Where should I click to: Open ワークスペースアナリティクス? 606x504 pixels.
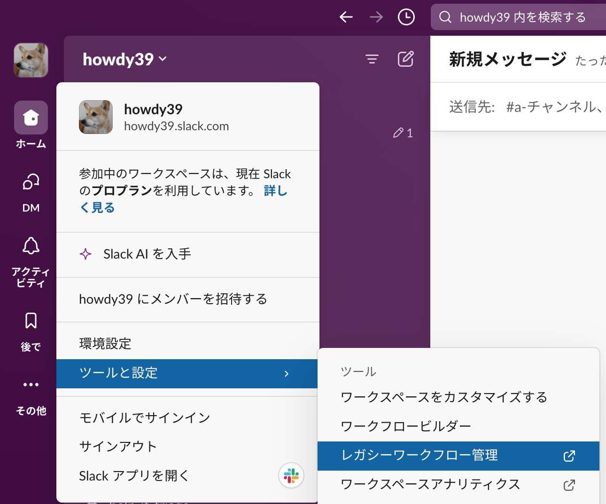tap(458, 485)
